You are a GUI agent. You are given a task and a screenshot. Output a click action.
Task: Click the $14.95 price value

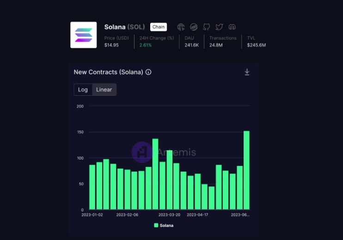111,45
